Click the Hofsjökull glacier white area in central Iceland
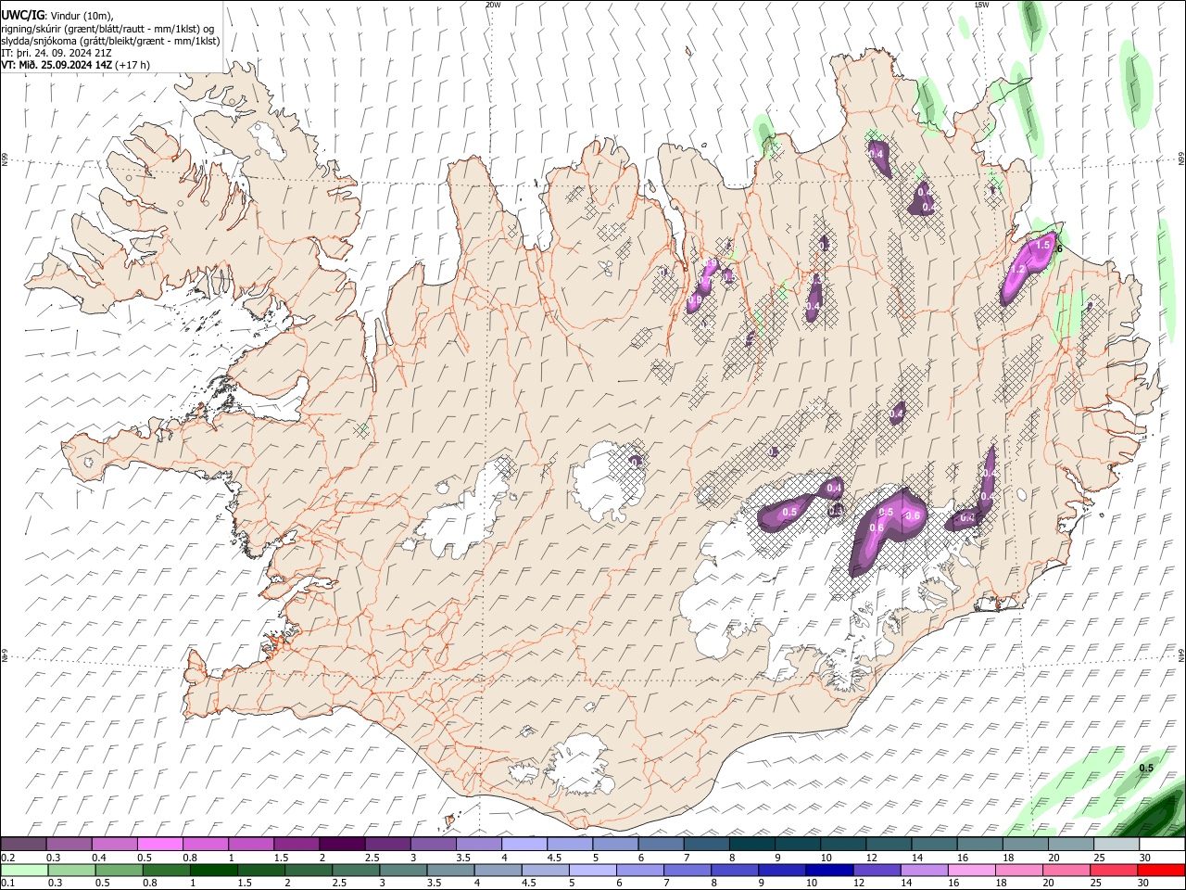Viewport: 1186px width, 890px height. coord(607,480)
